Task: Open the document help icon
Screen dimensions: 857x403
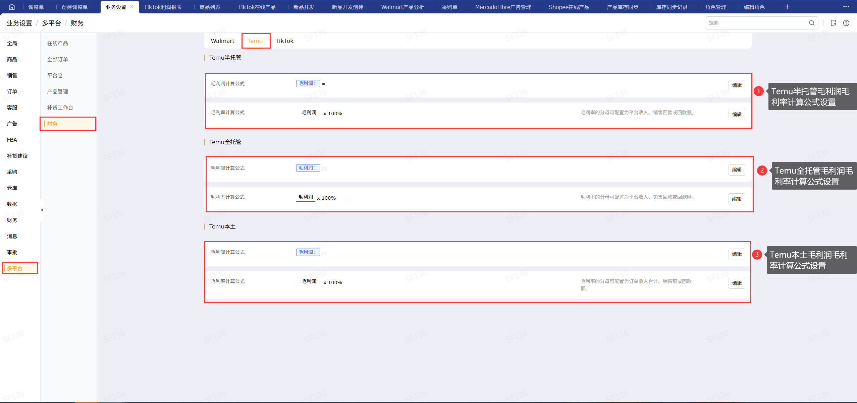Action: coord(833,23)
